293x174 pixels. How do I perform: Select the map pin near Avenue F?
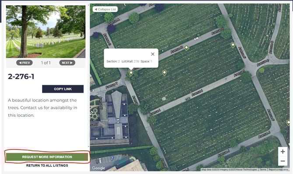tap(233, 45)
